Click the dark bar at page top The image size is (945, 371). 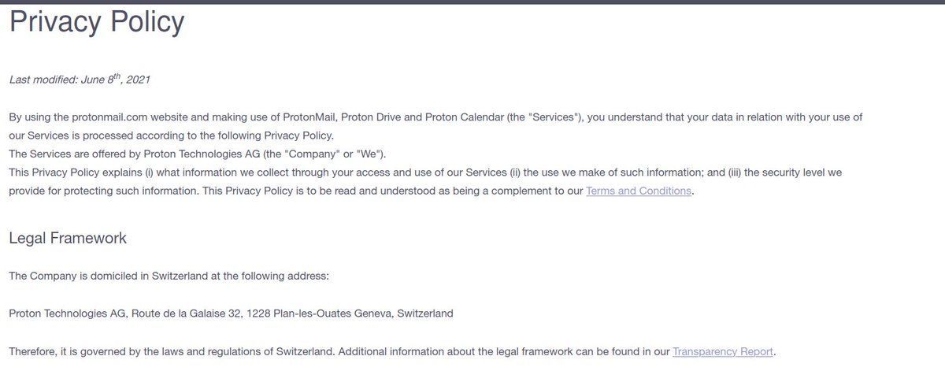click(472, 2)
